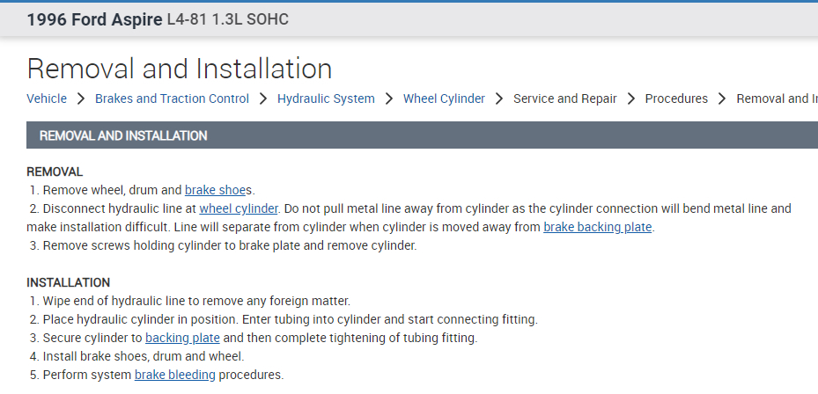The image size is (818, 394).
Task: Click chevron after Brakes and Traction Control
Action: (263, 98)
